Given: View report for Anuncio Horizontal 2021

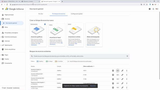Looking at the screenshot, I should (x=113, y=79).
